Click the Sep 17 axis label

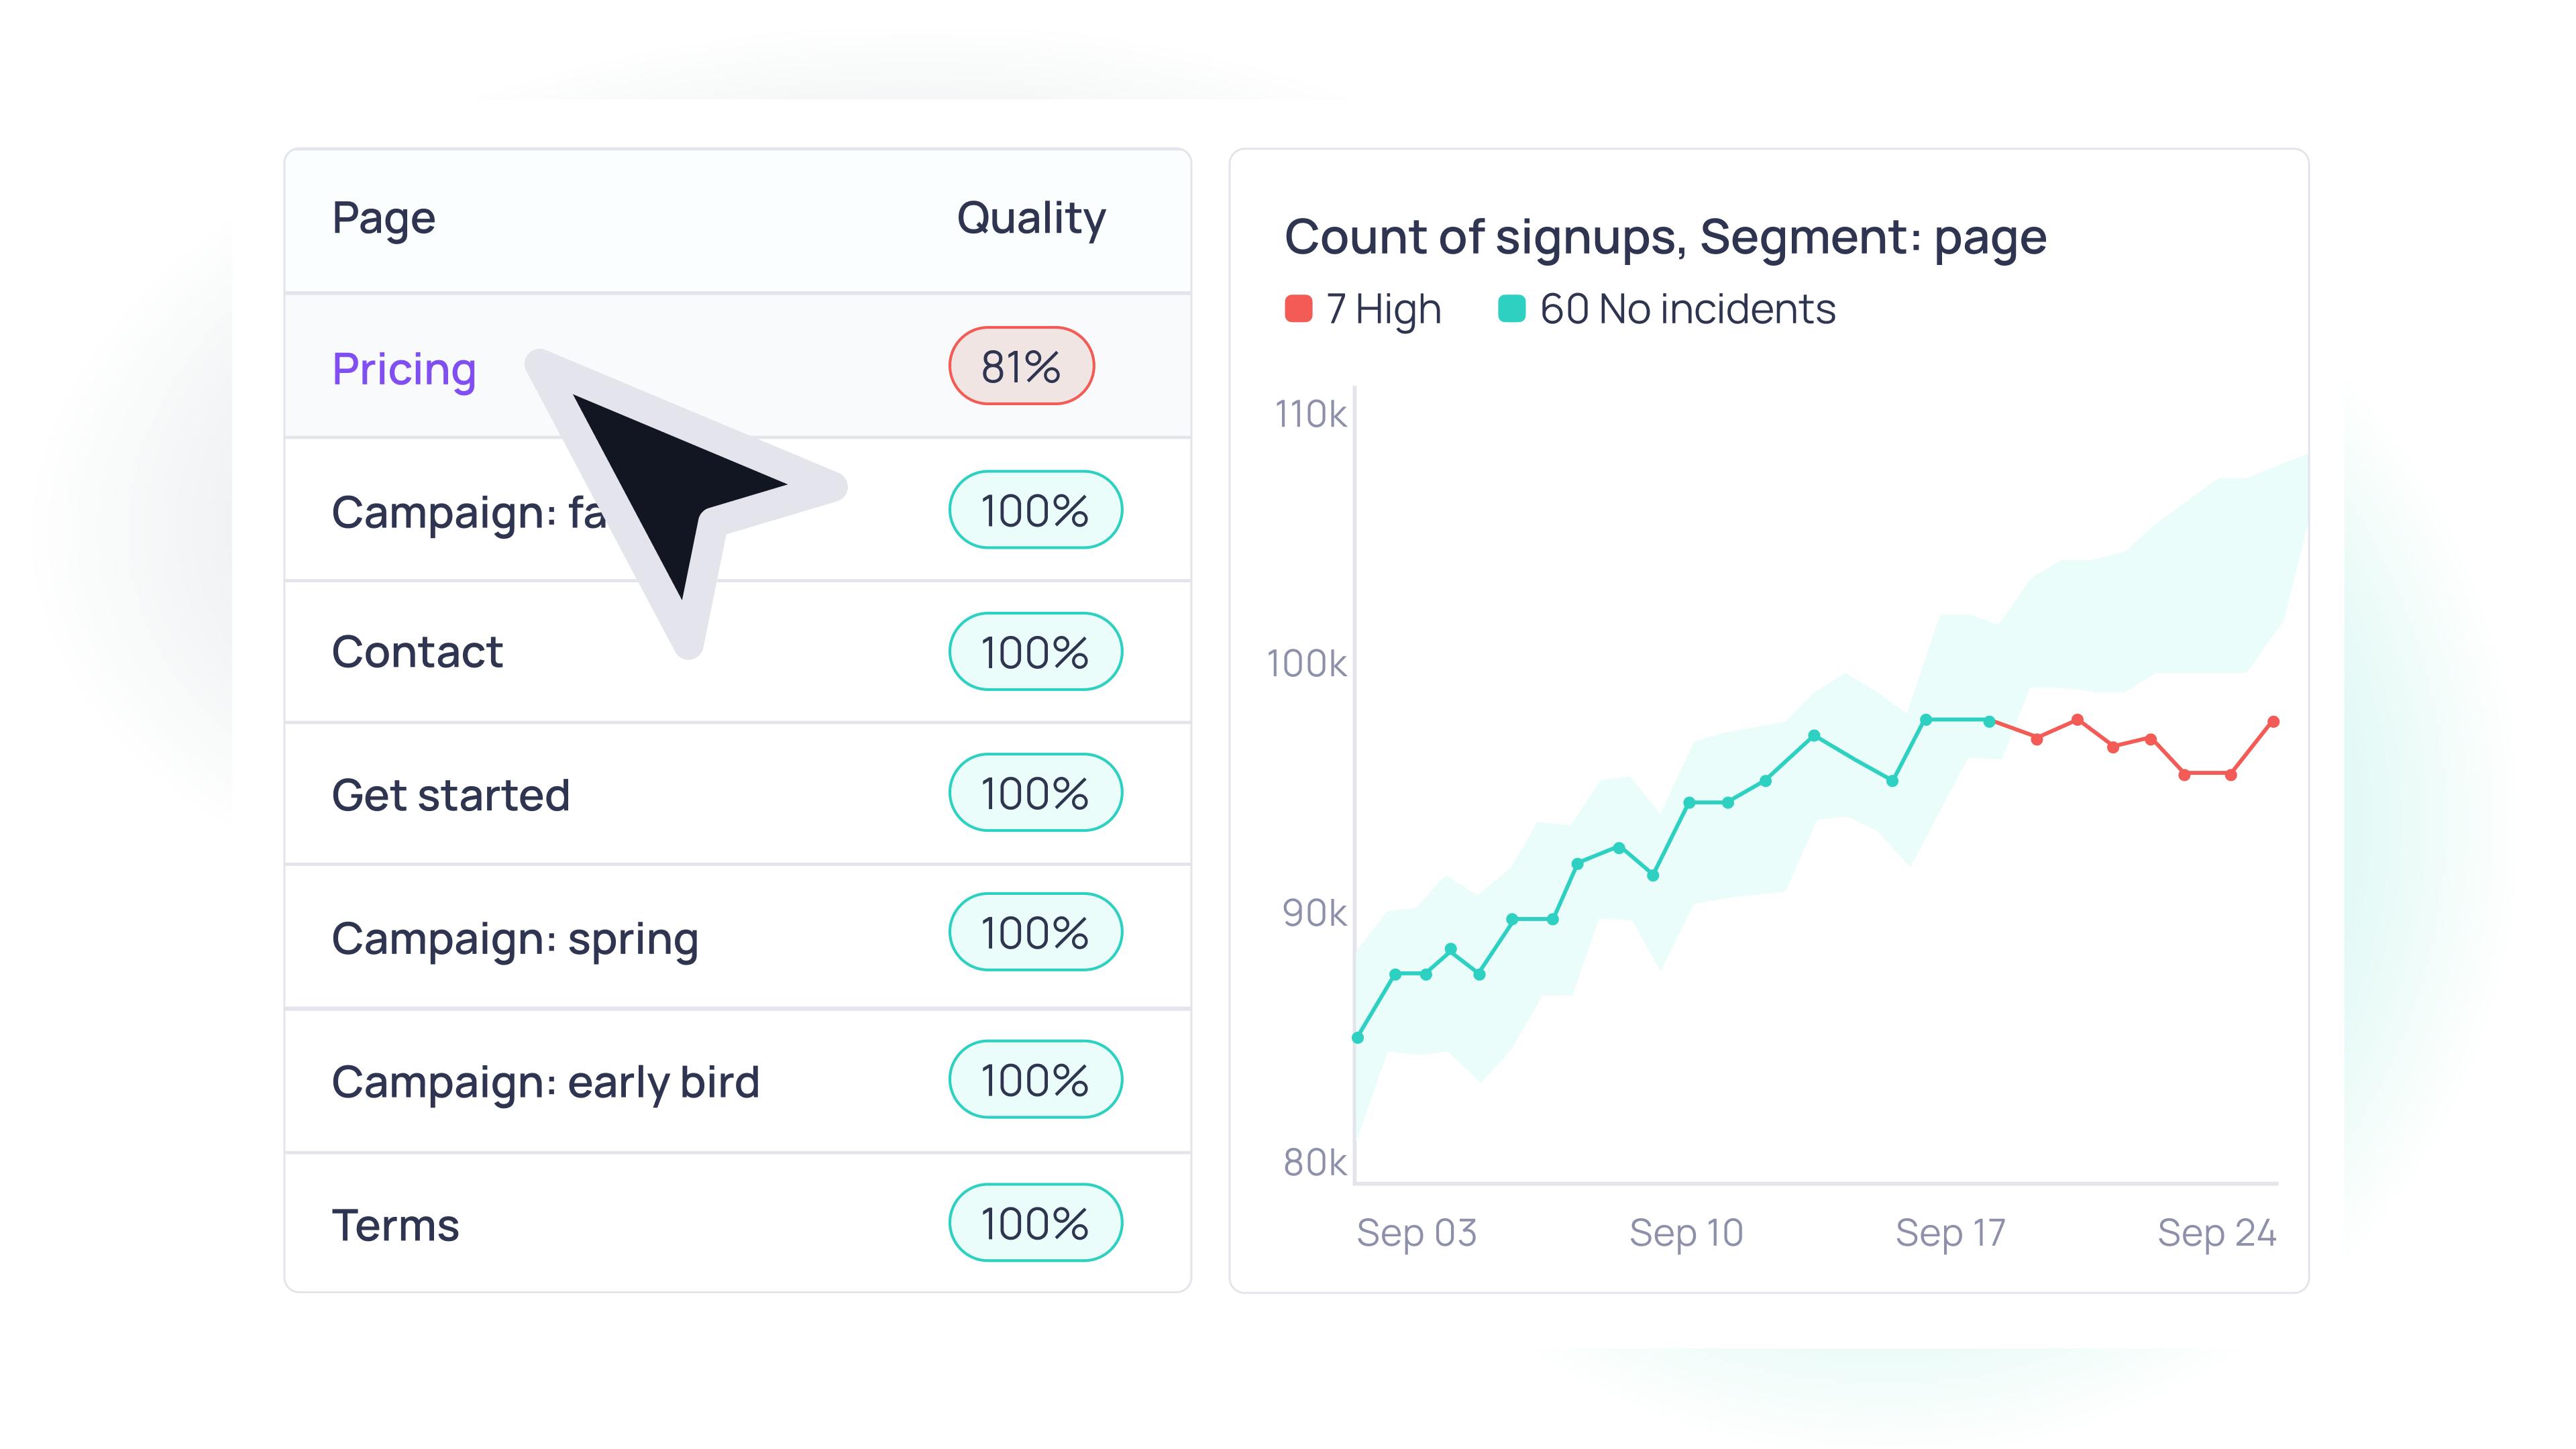[x=1950, y=1233]
